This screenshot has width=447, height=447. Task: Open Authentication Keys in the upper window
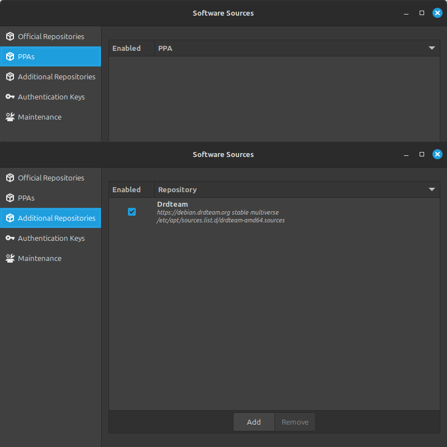point(50,97)
